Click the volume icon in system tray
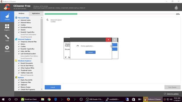 click(x=171, y=99)
